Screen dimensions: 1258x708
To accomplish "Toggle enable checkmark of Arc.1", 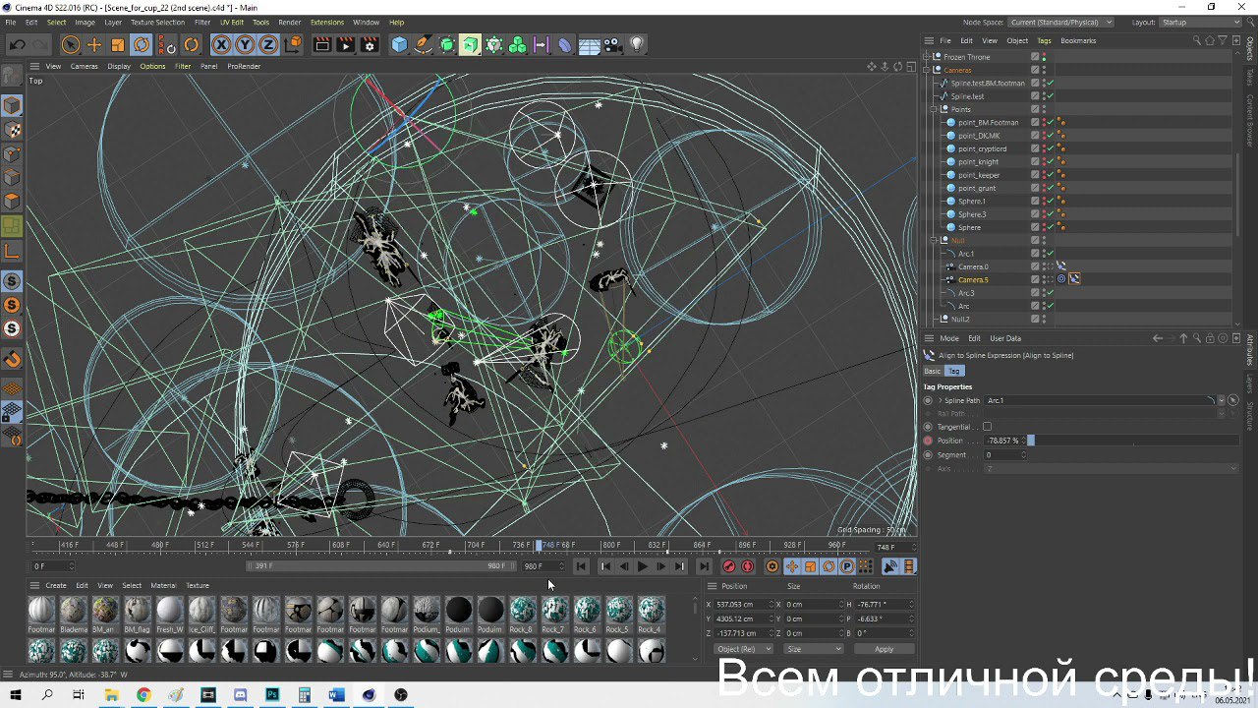I will [1050, 254].
